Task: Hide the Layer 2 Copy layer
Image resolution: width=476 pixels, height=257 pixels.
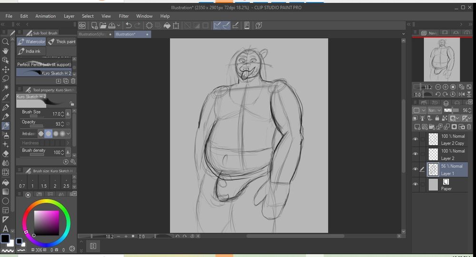Action: [x=415, y=139]
